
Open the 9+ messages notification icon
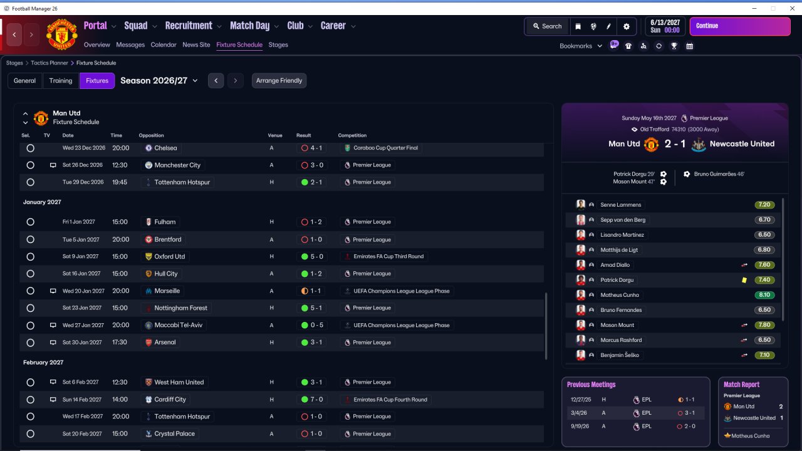point(614,45)
